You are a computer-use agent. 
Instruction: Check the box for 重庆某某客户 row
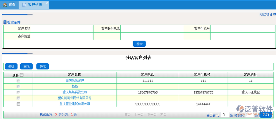tap(18, 81)
